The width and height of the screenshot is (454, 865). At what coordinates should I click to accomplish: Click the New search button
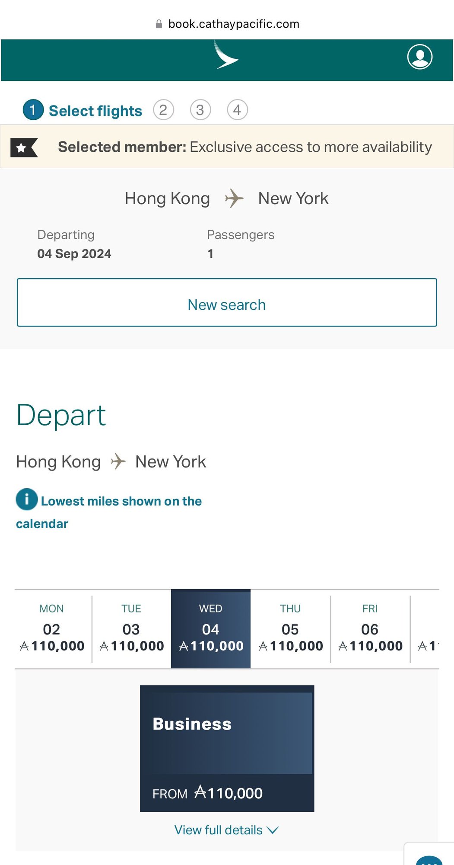pyautogui.click(x=226, y=304)
